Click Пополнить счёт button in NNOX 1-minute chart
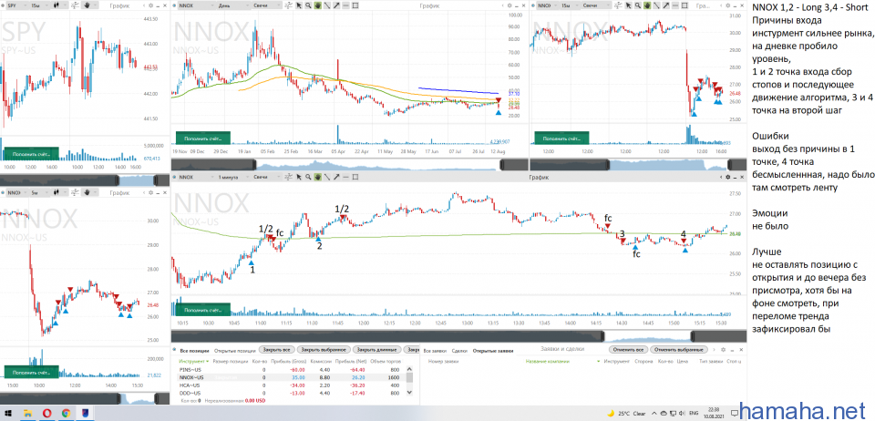This screenshot has height=421, width=875. click(202, 310)
